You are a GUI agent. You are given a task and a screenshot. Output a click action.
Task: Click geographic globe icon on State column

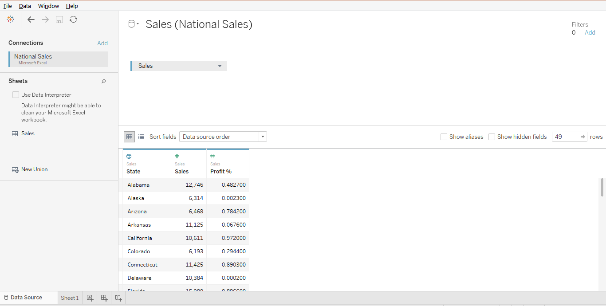[129, 156]
